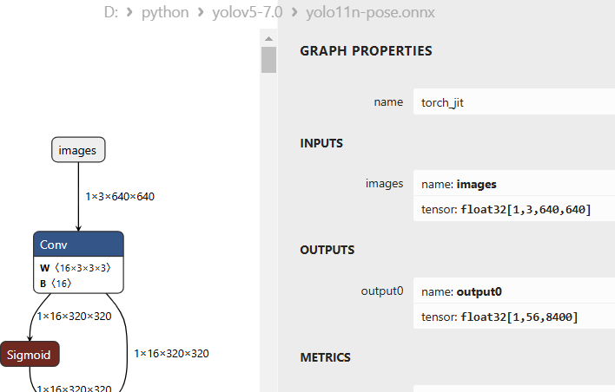
Task: Select the Sigmoid node
Action: 30,354
